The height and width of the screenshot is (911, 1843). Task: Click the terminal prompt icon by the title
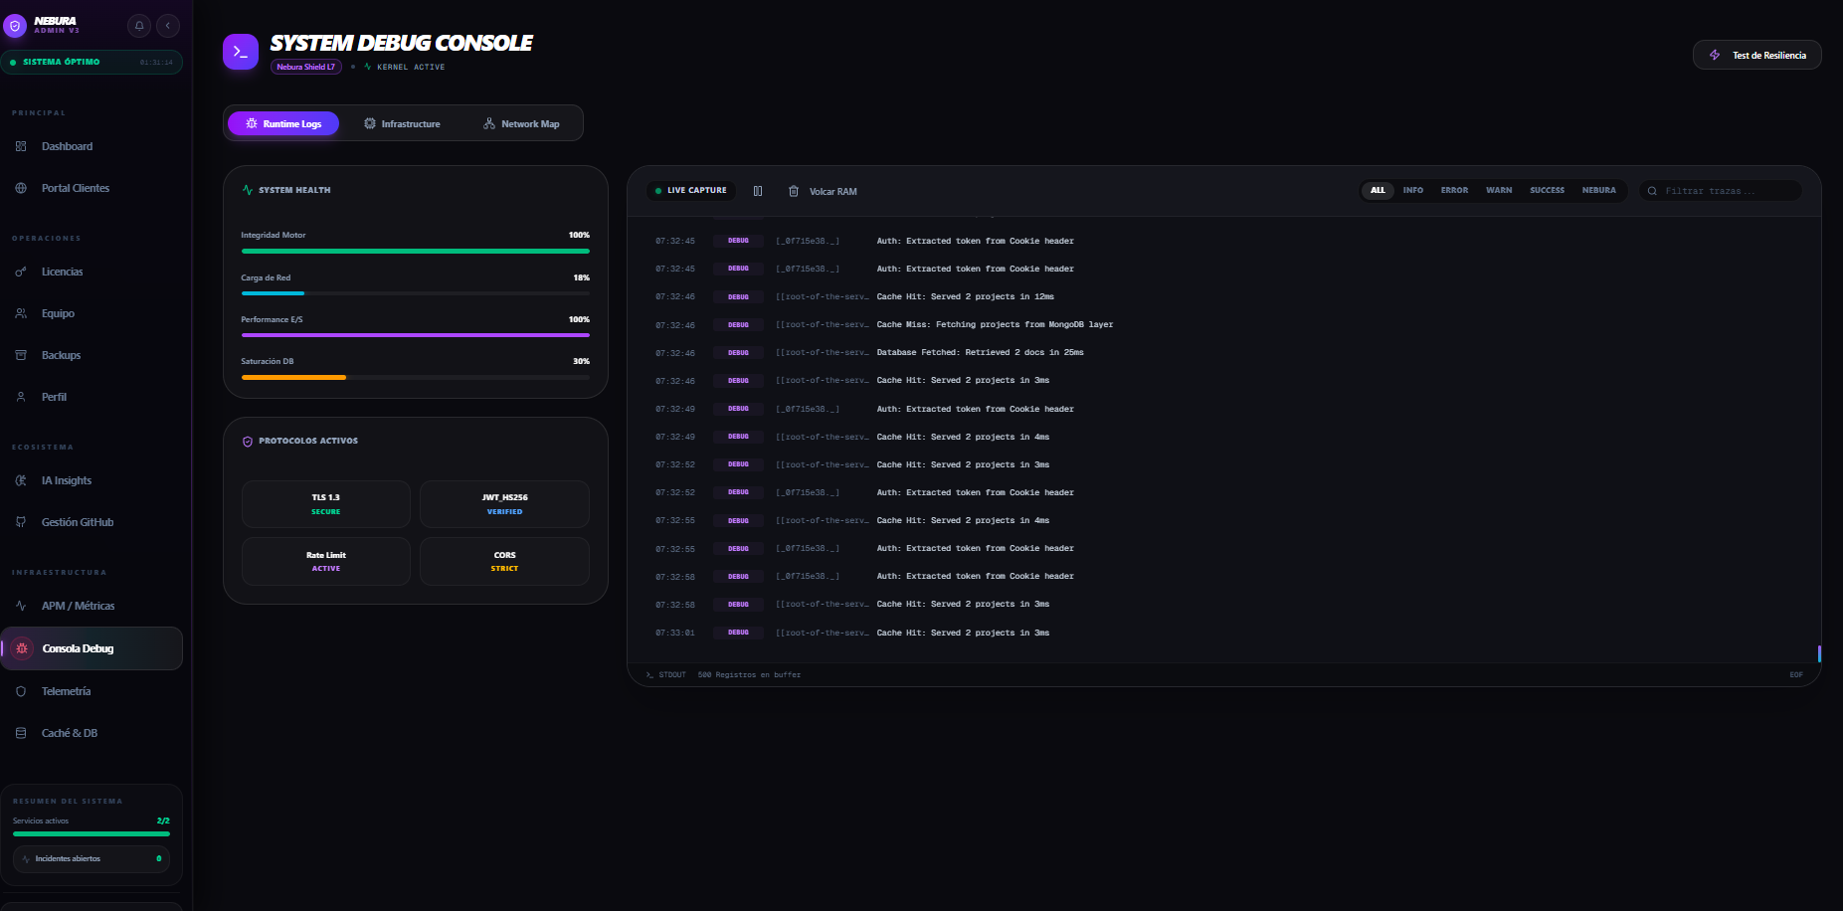241,52
